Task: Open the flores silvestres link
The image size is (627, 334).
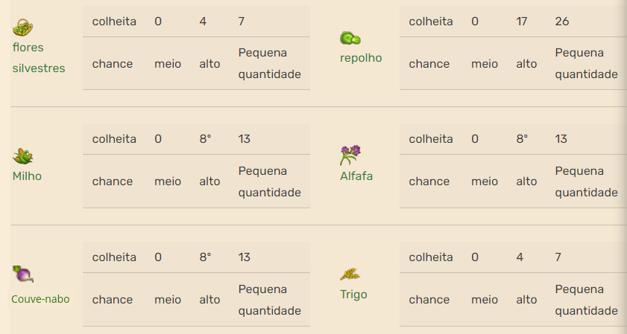Action: click(39, 58)
